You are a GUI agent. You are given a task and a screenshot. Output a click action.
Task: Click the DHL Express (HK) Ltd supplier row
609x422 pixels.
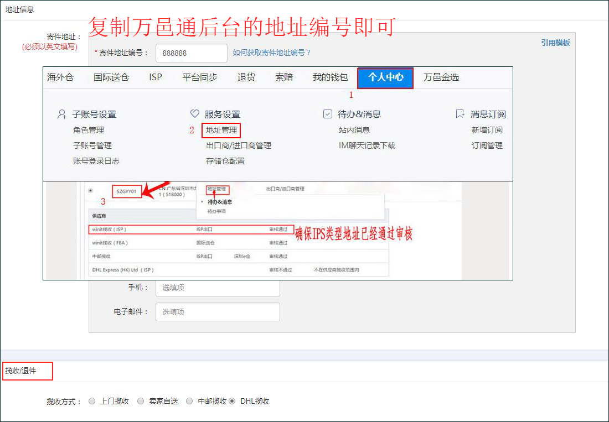tap(239, 269)
